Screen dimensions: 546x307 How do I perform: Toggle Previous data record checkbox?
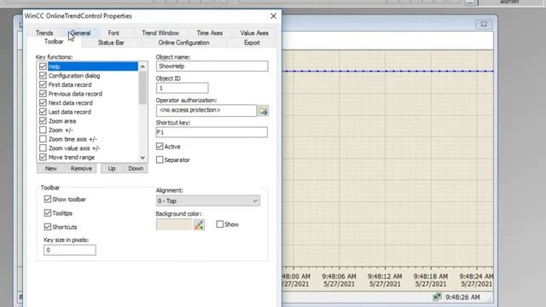pos(43,93)
